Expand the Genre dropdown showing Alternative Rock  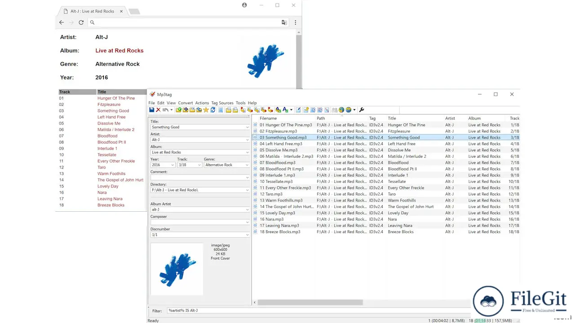pos(247,165)
